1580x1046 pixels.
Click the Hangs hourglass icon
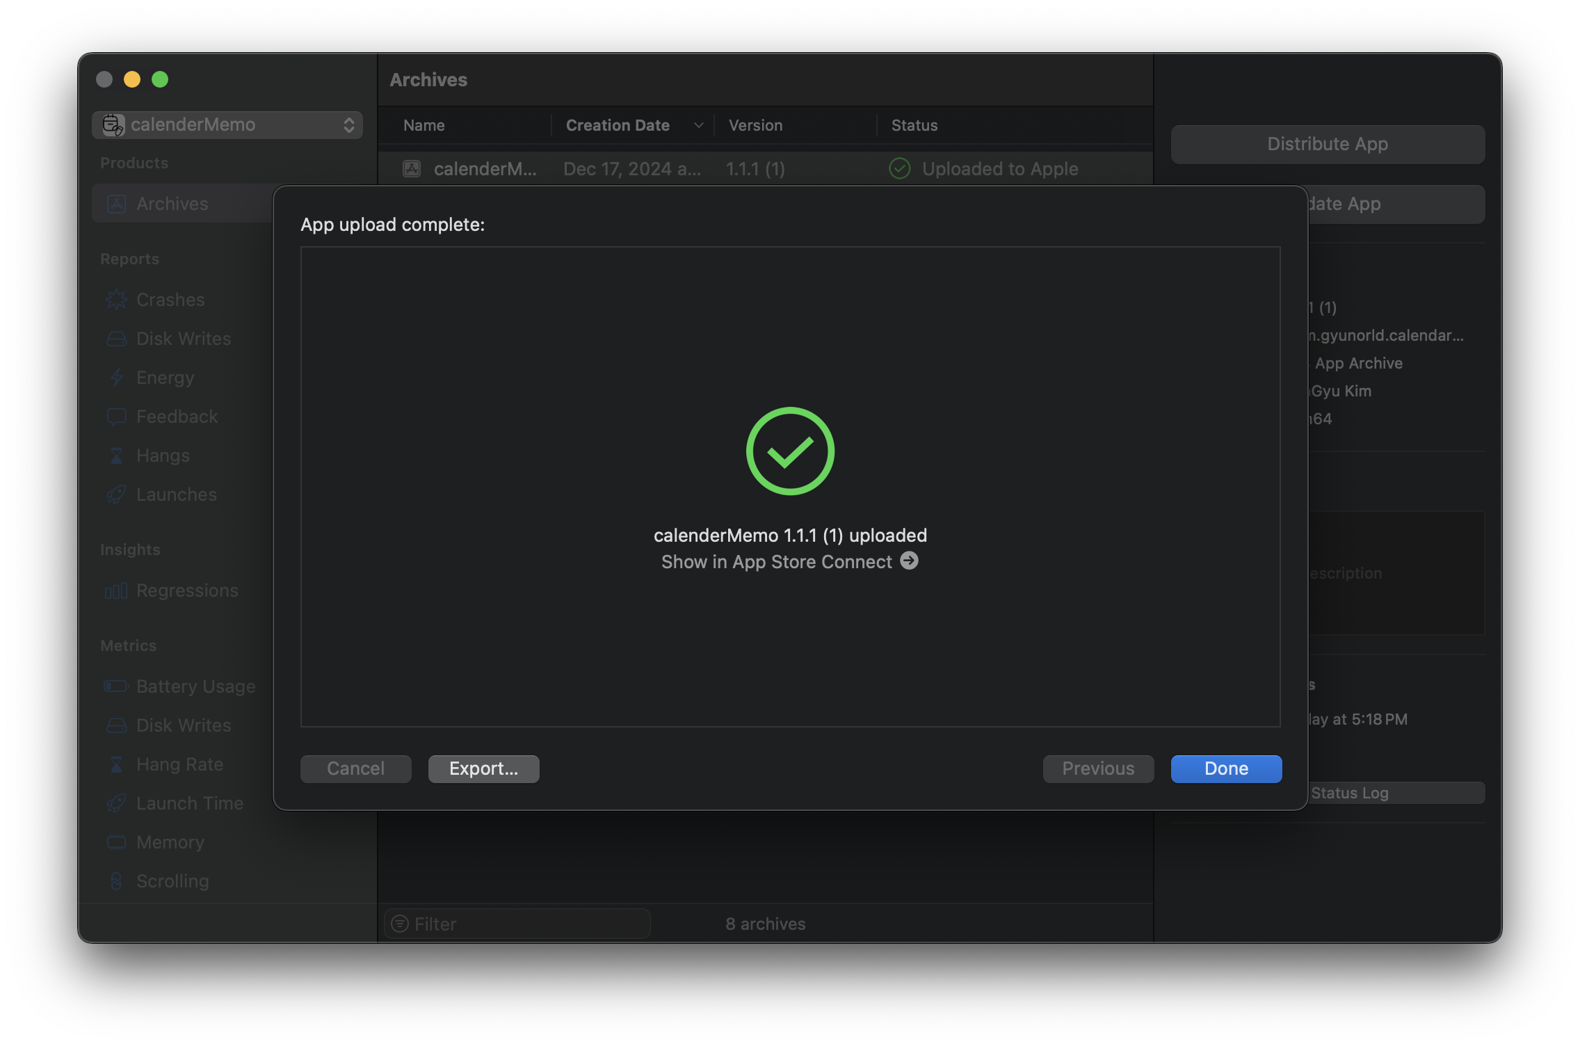(x=116, y=456)
